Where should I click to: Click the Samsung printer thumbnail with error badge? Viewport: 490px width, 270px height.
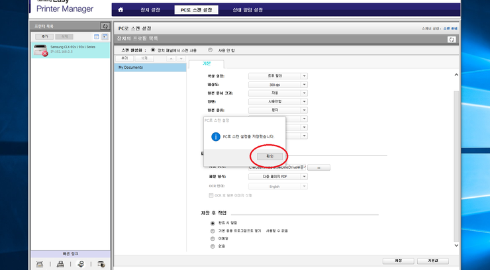pos(40,50)
